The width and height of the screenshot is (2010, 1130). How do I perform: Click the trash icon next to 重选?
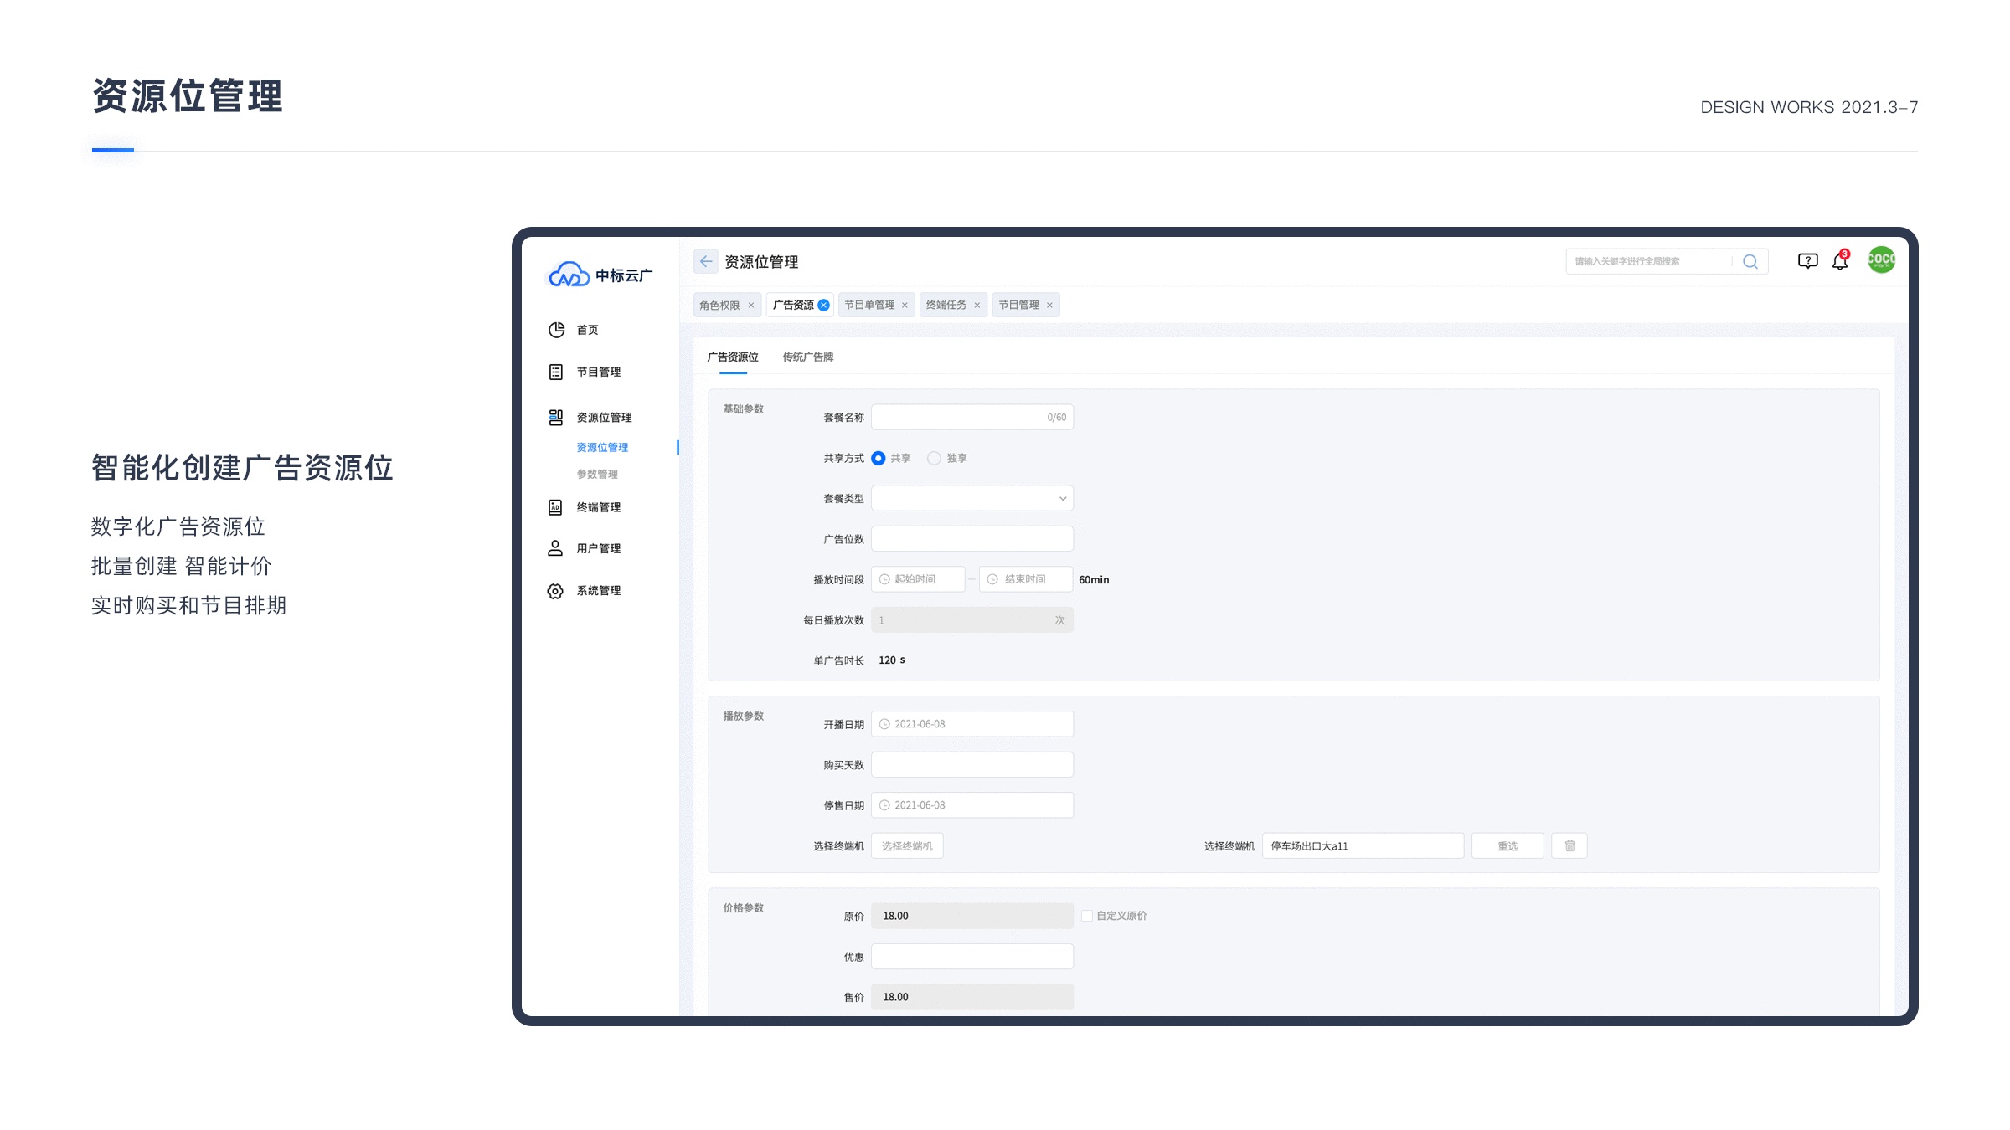coord(1569,845)
